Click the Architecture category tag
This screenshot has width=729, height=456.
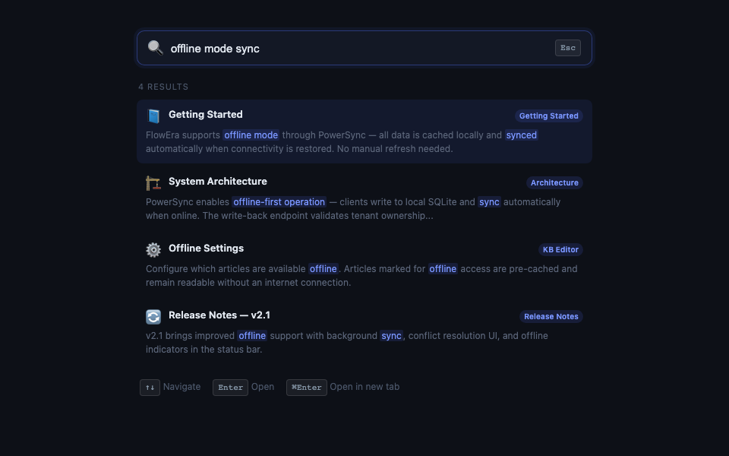pyautogui.click(x=554, y=183)
